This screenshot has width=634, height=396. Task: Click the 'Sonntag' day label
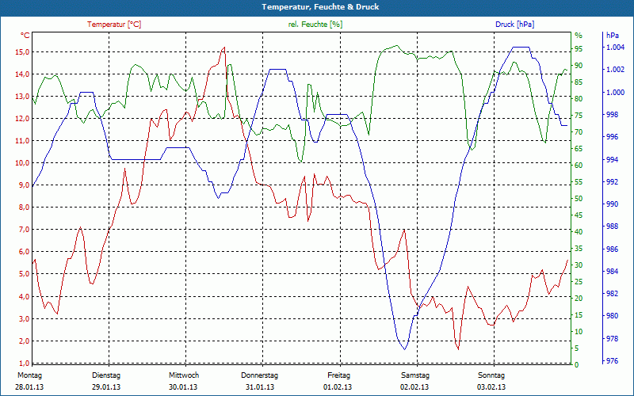(491, 375)
